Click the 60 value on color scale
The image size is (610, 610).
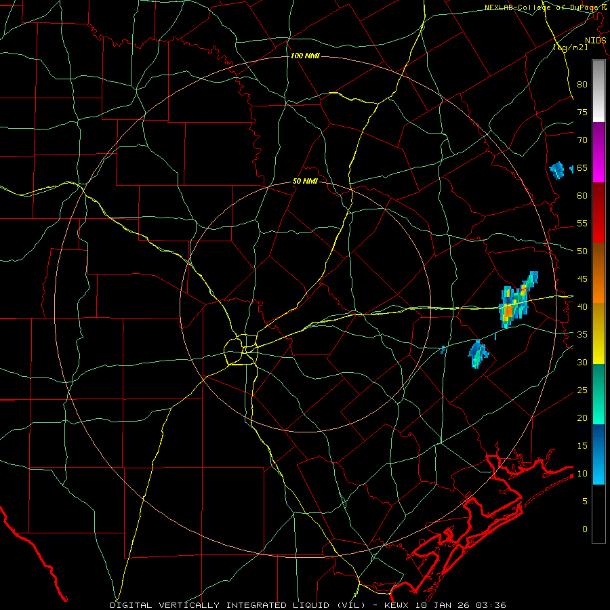[x=582, y=196]
